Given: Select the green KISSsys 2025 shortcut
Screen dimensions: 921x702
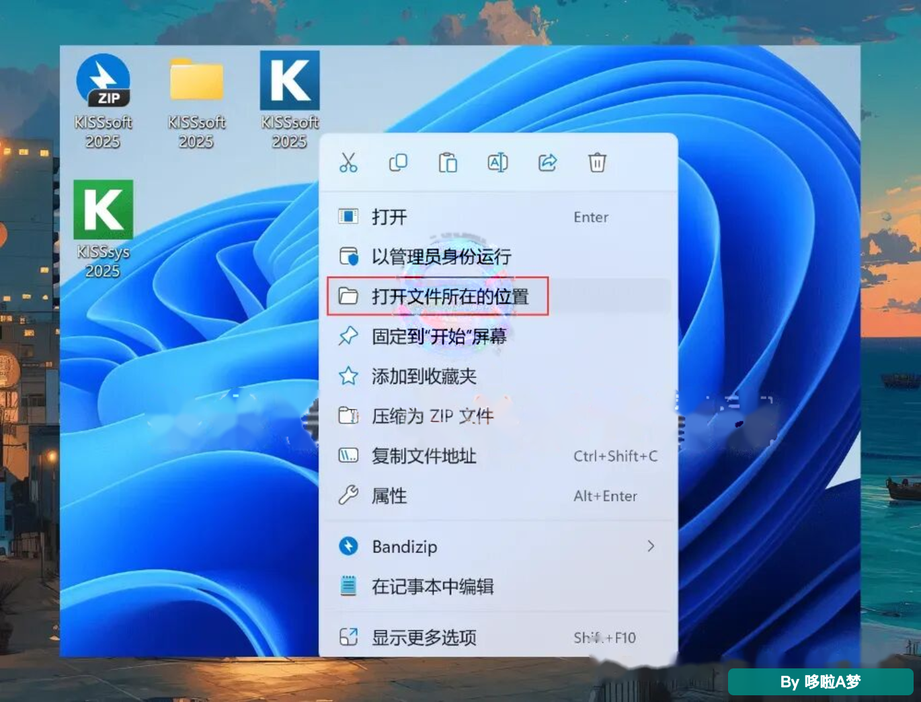Looking at the screenshot, I should 103,230.
